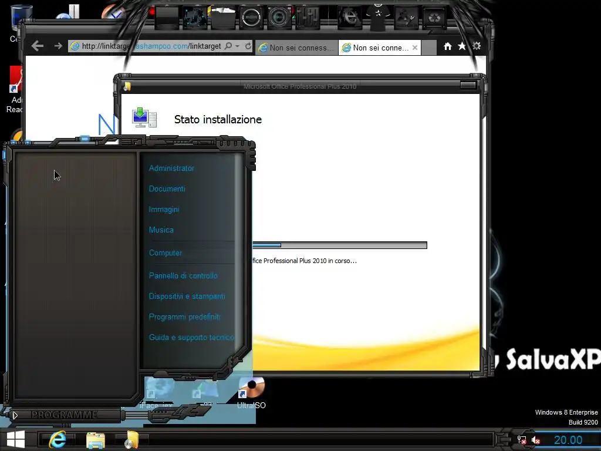Open the speaker dock icon

coord(279,17)
